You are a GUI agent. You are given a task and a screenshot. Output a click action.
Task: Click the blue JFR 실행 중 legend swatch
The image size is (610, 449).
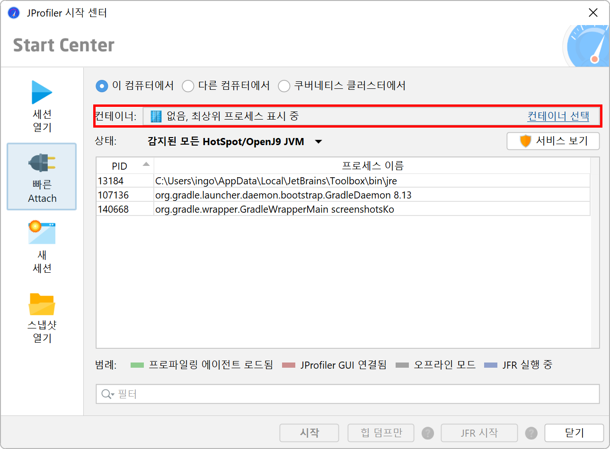tap(491, 365)
